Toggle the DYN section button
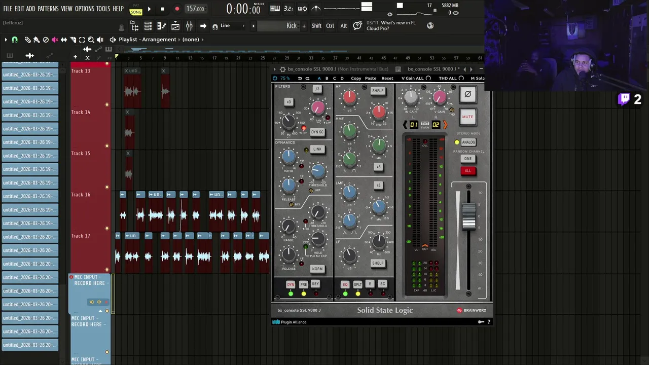The image size is (649, 365). (x=291, y=284)
